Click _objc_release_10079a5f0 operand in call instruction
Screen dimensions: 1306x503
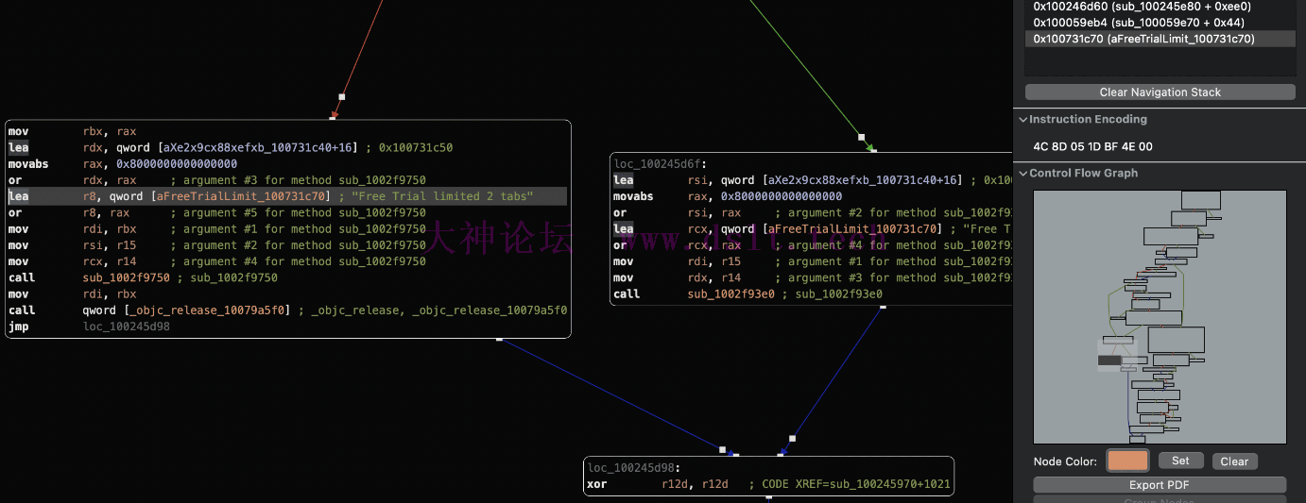[231, 310]
